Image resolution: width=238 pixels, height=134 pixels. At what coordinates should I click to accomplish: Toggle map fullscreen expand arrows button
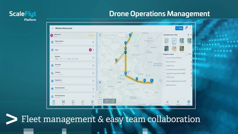click(100, 87)
